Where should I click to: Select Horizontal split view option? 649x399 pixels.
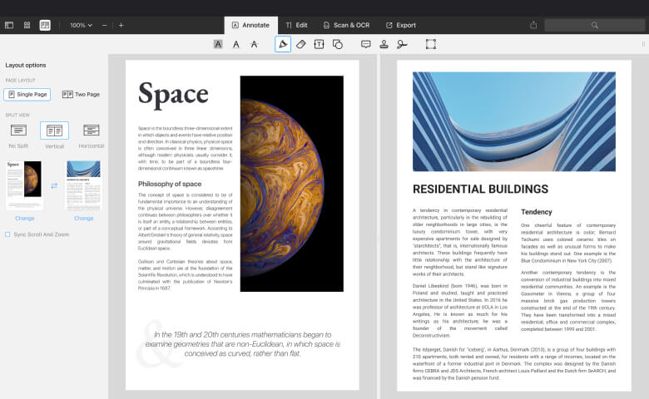92,131
